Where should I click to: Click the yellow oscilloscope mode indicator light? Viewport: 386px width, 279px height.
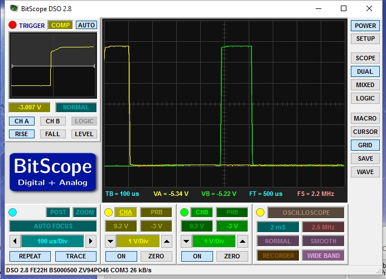[x=260, y=213]
